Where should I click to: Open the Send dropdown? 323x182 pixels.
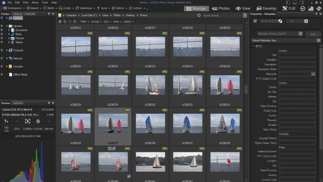coord(103,8)
